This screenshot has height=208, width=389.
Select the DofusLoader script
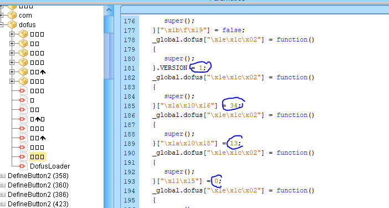tap(50, 166)
